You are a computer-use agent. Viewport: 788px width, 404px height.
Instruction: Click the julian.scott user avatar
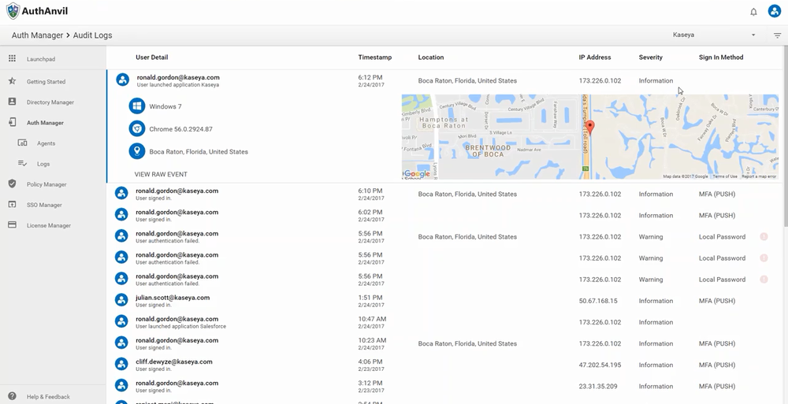[x=121, y=300]
